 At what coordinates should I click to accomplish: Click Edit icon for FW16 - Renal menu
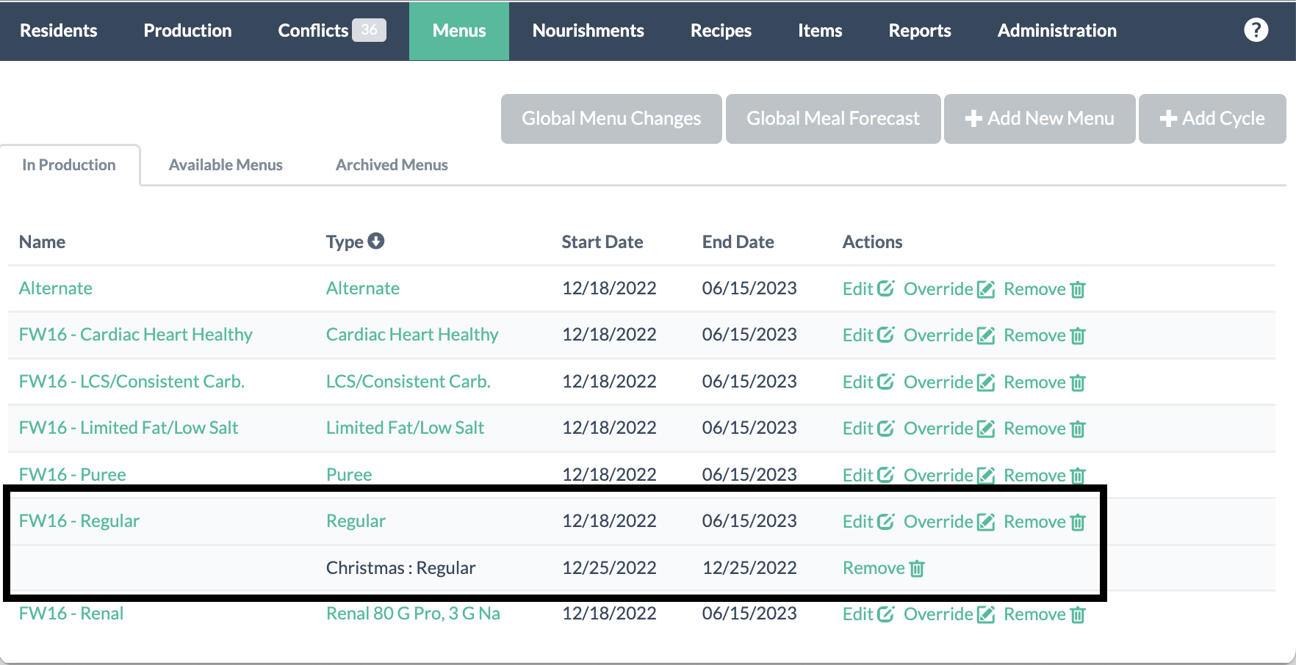886,614
